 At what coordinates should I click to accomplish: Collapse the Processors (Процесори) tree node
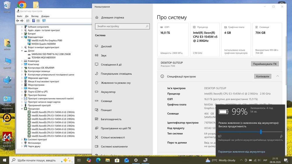click(x=22, y=109)
